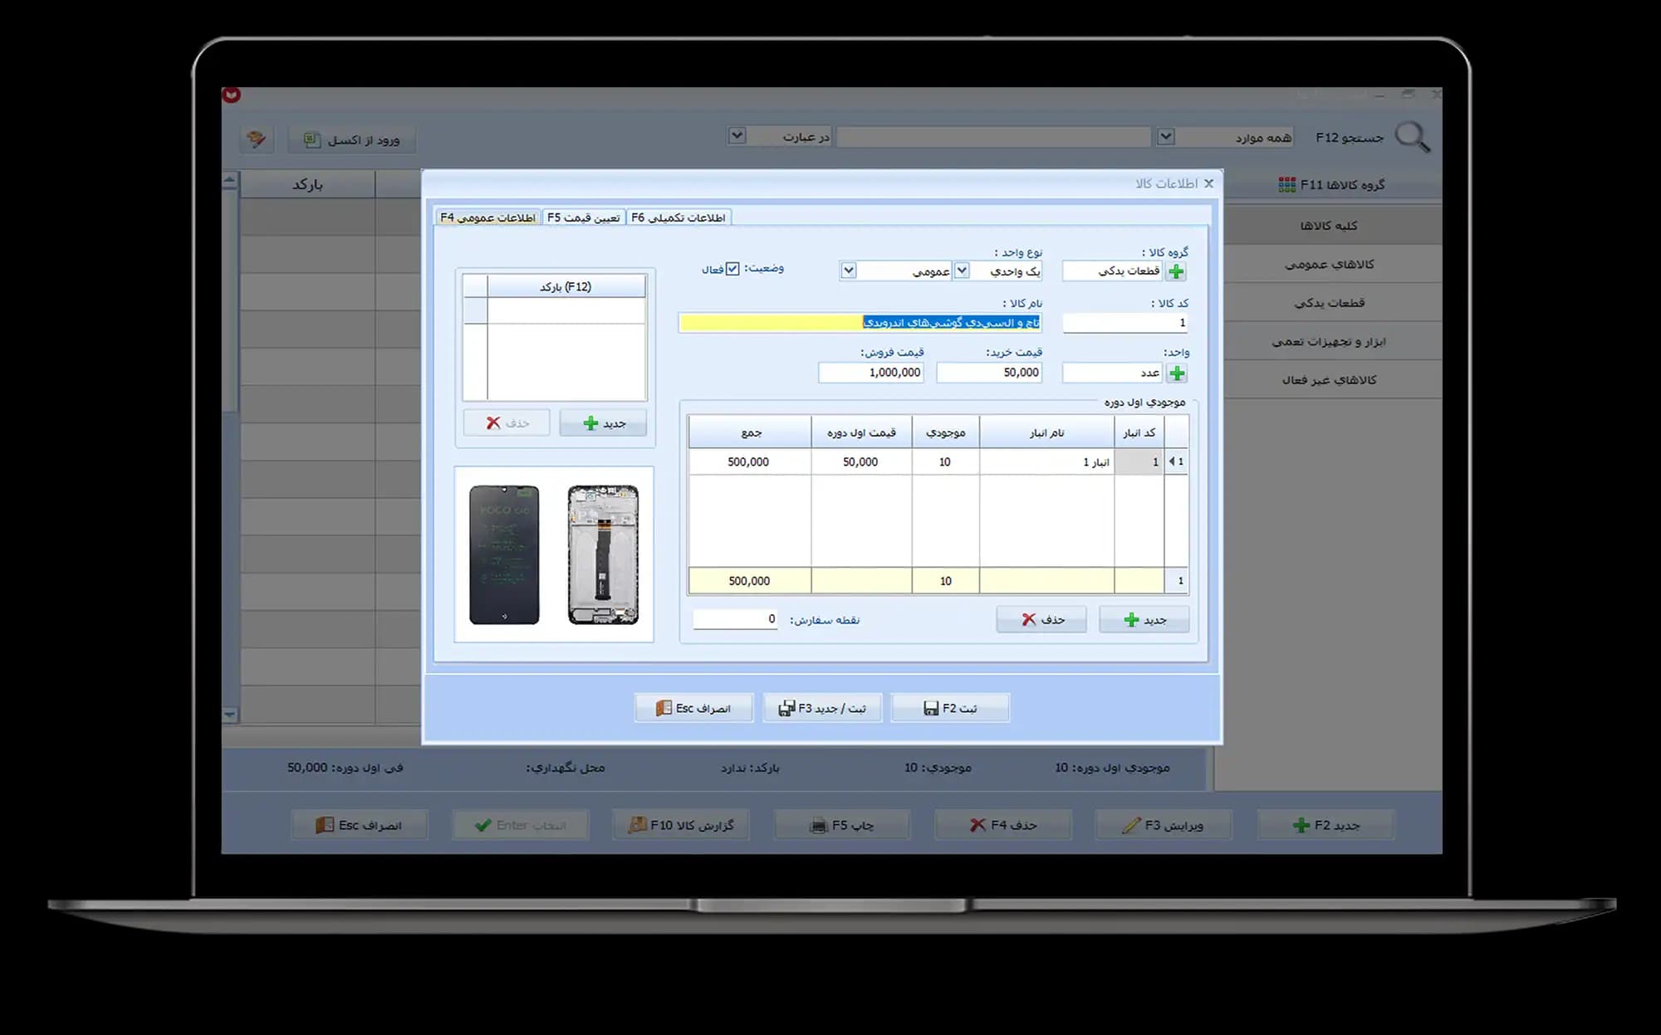
Task: Click the scroll down arrow in the main list
Action: pos(230,715)
